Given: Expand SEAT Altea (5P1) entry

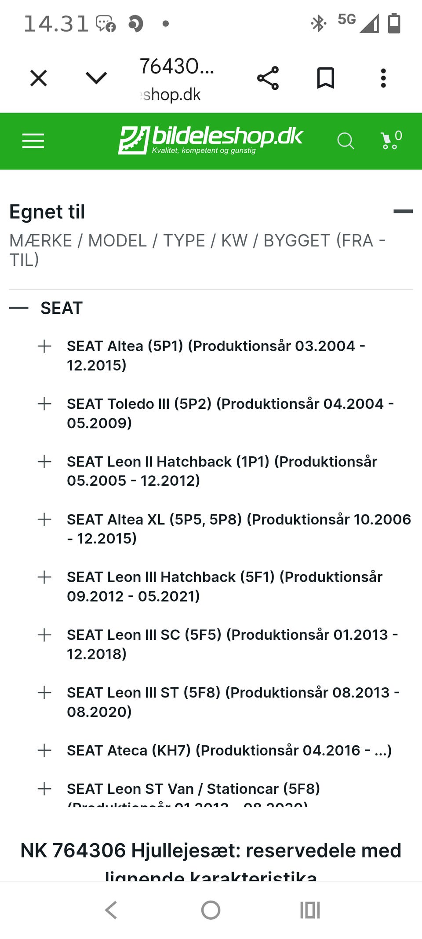Looking at the screenshot, I should [44, 346].
